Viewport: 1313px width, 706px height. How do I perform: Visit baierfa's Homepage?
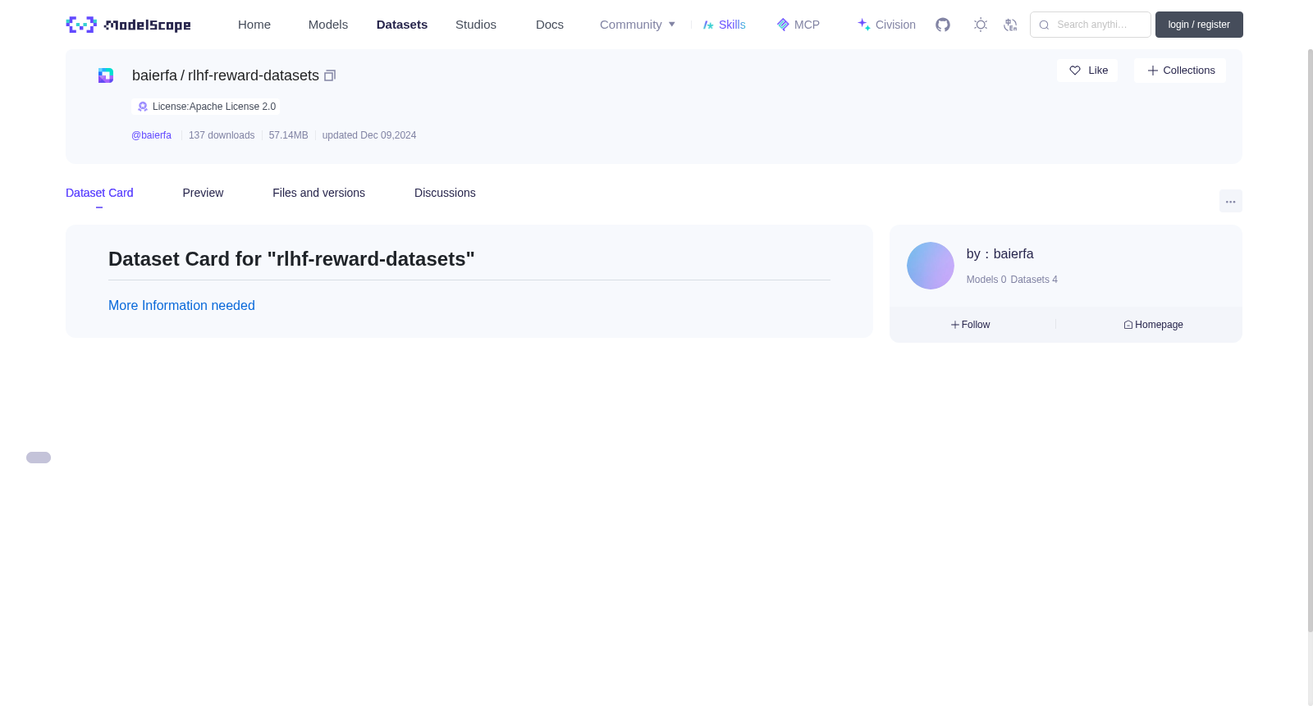coord(1153,325)
